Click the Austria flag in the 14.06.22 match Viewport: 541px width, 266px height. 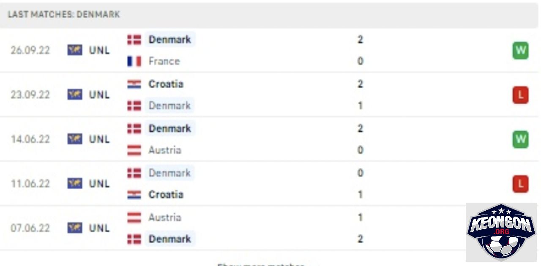(x=134, y=150)
